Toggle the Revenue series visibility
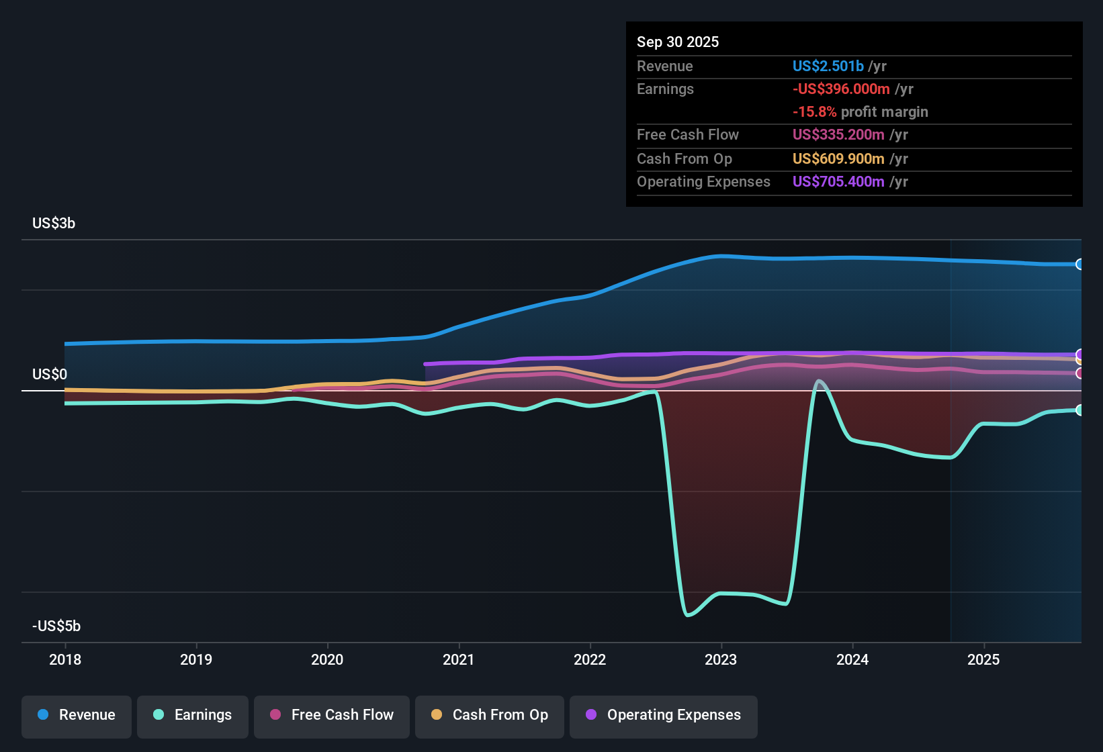 tap(76, 716)
